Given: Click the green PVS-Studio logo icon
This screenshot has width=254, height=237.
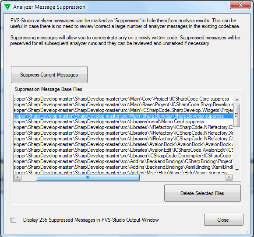Looking at the screenshot, I should [7, 7].
